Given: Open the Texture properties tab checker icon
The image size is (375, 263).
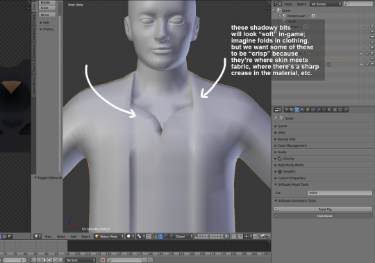Looking at the screenshot, I should pyautogui.click(x=335, y=110).
